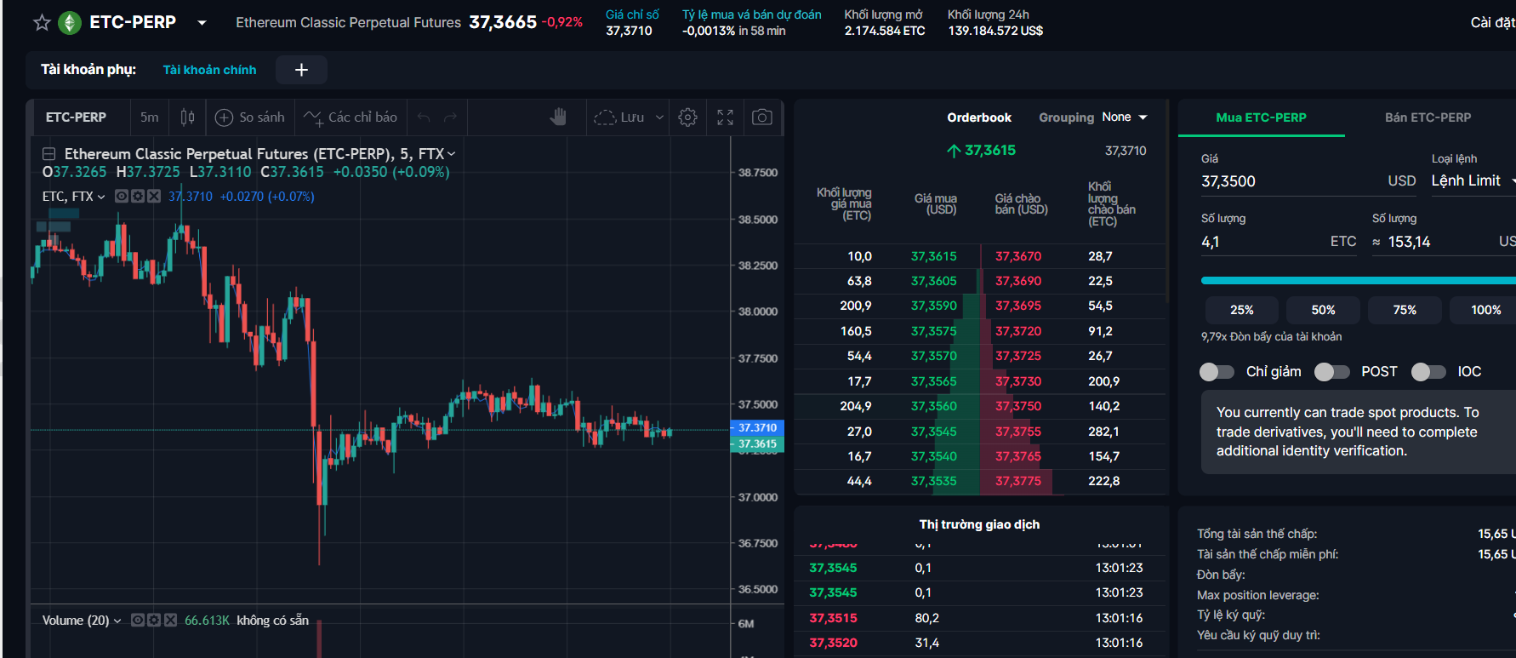
Task: Select ask price 37,3720 in orderbook
Action: point(1018,331)
